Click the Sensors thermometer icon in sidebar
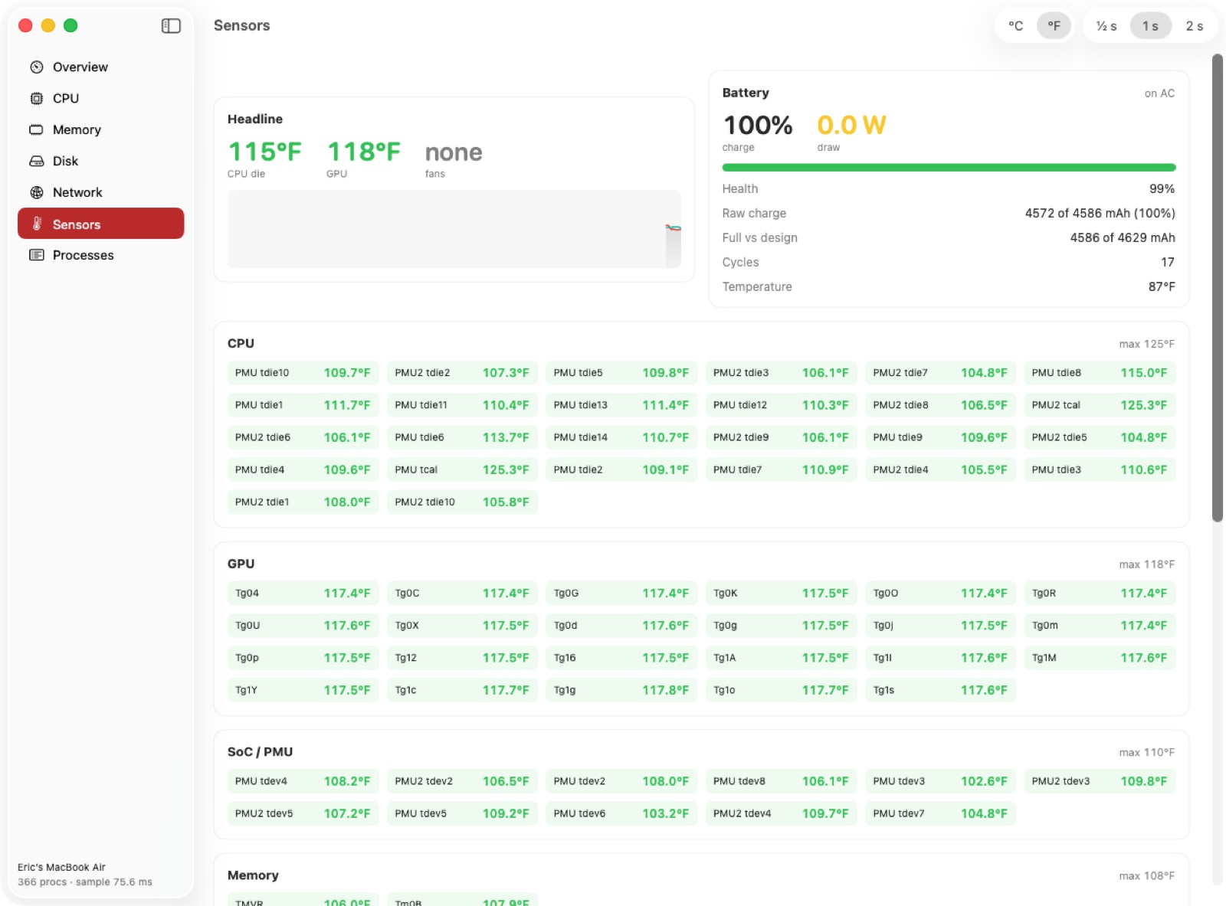This screenshot has height=906, width=1226. (x=36, y=224)
